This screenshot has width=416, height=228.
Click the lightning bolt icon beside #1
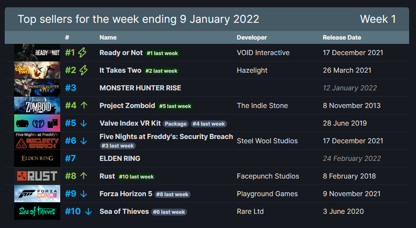[82, 53]
